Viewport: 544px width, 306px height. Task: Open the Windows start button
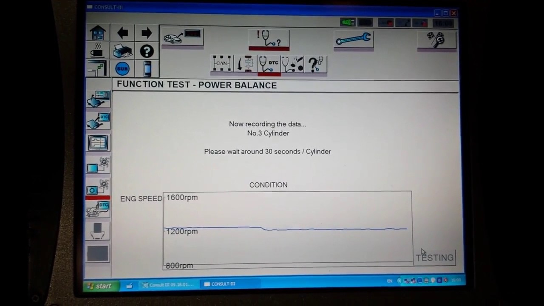click(x=99, y=286)
